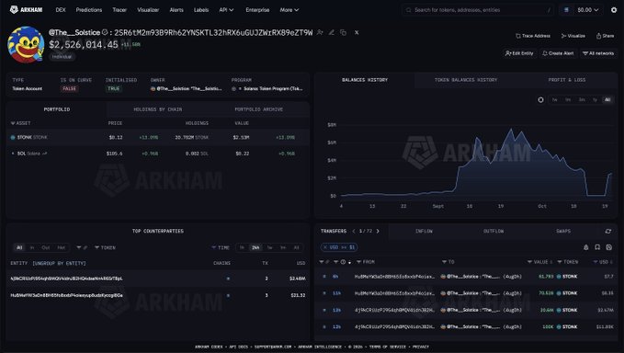The image size is (624, 353).
Task: Remove the USD >= $1 filter chip
Action: point(325,247)
